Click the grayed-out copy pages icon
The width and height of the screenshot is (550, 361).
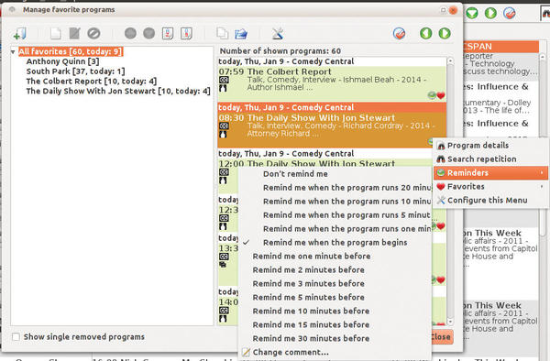point(222,34)
